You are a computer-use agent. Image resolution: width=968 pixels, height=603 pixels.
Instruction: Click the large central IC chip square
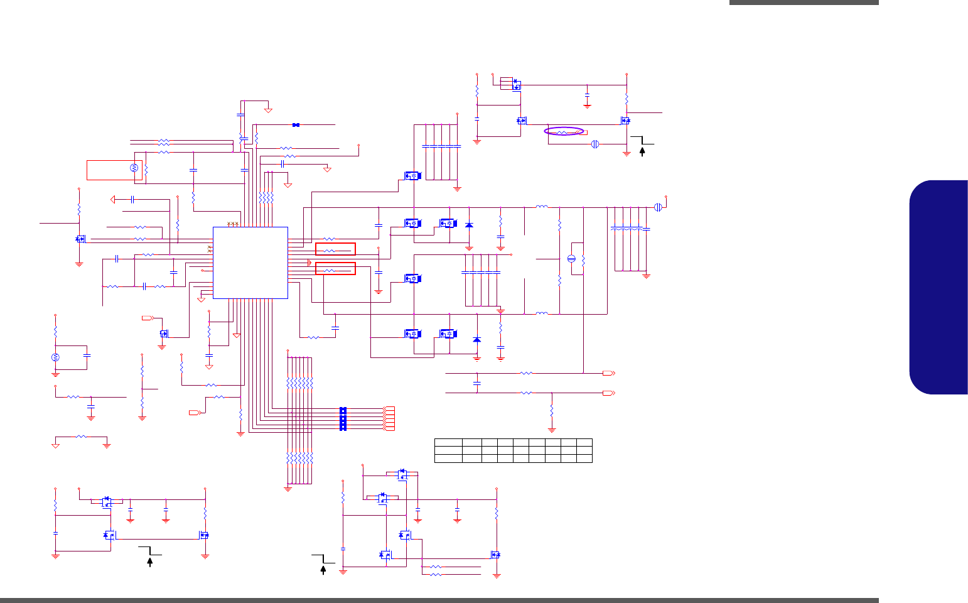pyautogui.click(x=250, y=263)
